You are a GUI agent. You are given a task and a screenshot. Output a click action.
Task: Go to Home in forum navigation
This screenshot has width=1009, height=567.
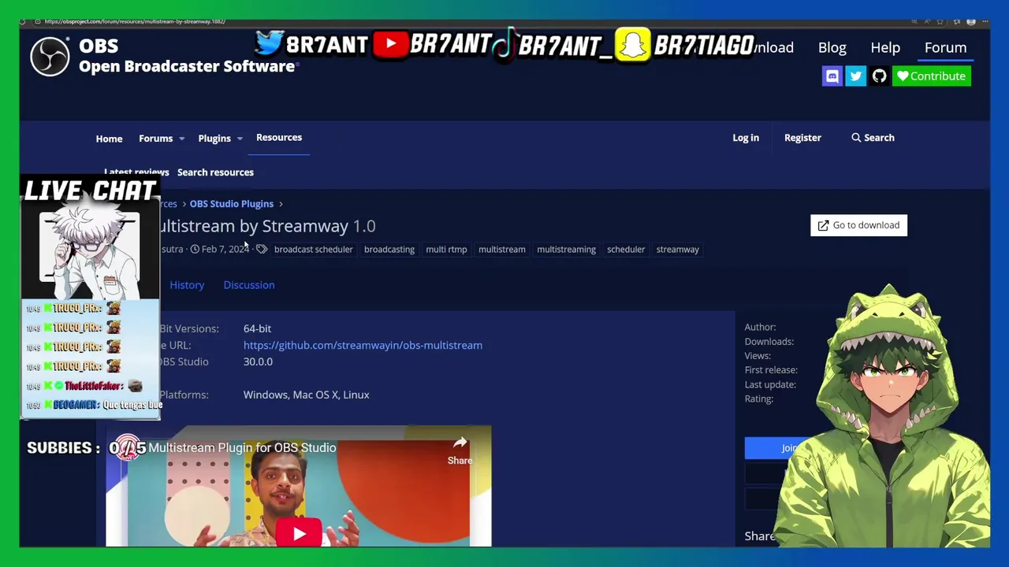pyautogui.click(x=109, y=139)
